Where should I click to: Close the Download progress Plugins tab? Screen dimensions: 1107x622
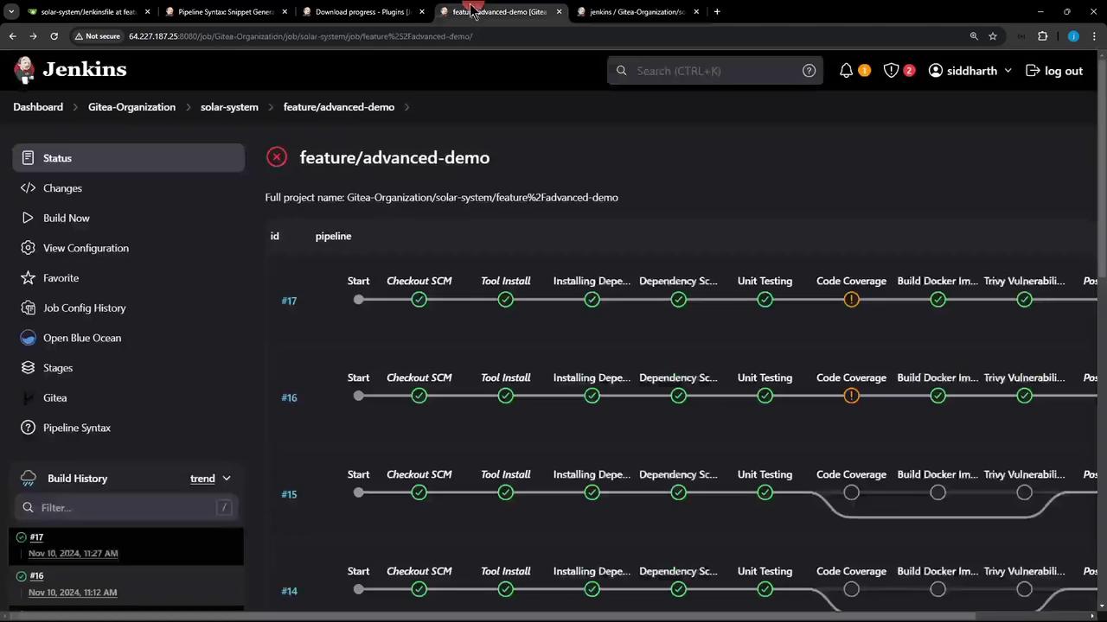(422, 12)
